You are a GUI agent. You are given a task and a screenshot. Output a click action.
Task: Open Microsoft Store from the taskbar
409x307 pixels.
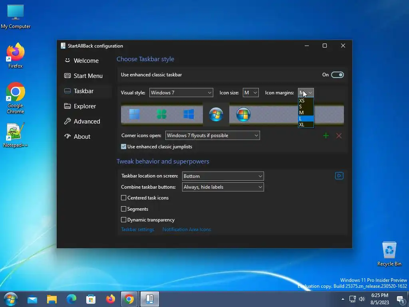[91, 299]
